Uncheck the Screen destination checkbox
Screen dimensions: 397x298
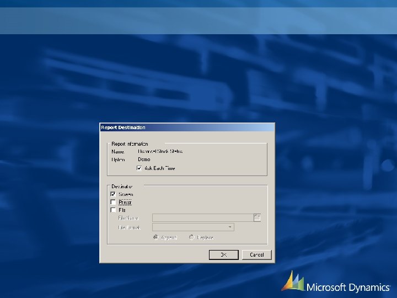(113, 194)
